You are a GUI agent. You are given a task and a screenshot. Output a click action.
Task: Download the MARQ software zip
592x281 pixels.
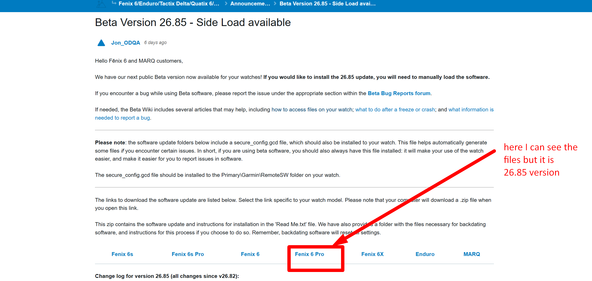pyautogui.click(x=472, y=254)
